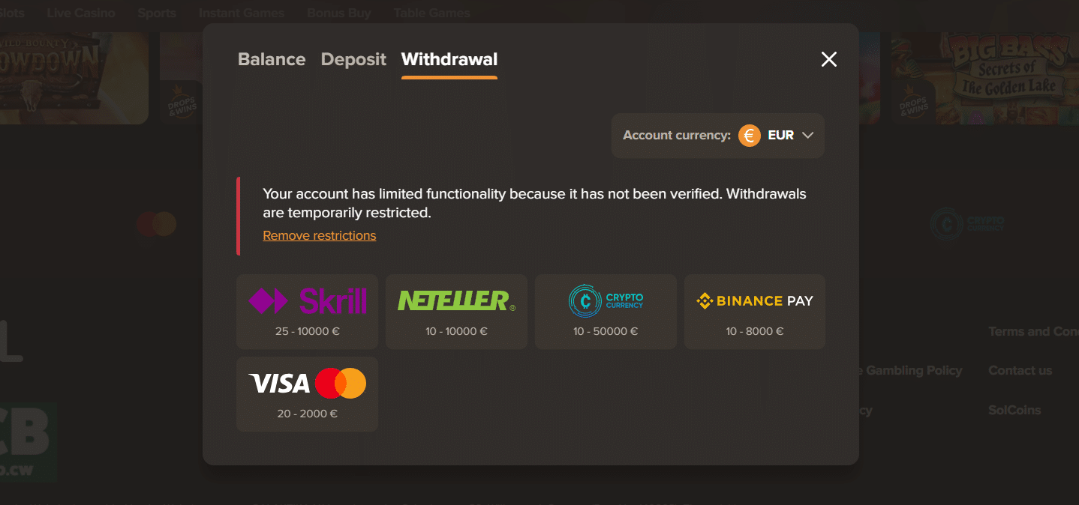Switch to the Deposit tab
The width and height of the screenshot is (1079, 505).
click(353, 59)
